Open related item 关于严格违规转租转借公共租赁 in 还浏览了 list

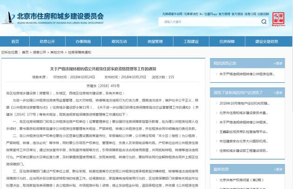coord(244,122)
